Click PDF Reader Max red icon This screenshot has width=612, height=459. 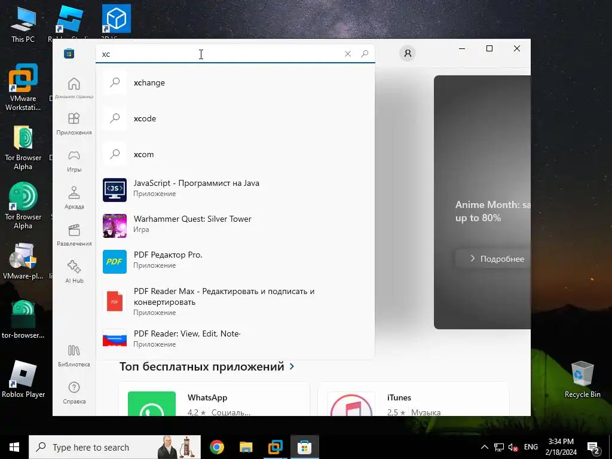pyautogui.click(x=115, y=301)
